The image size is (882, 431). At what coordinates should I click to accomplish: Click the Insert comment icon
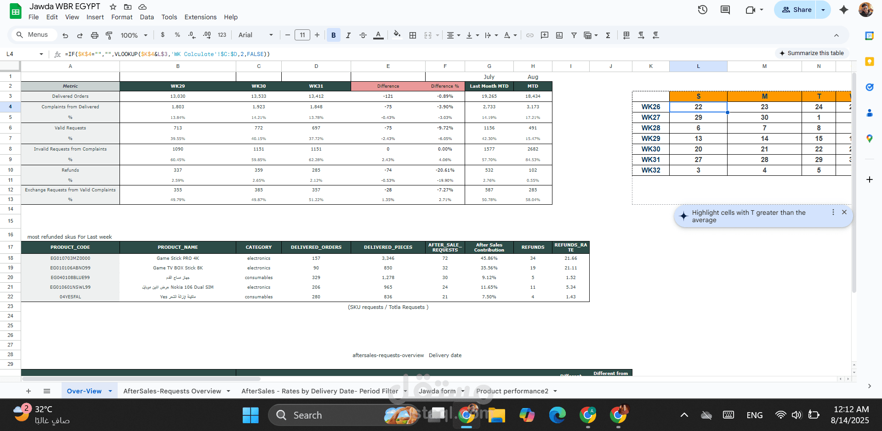545,35
